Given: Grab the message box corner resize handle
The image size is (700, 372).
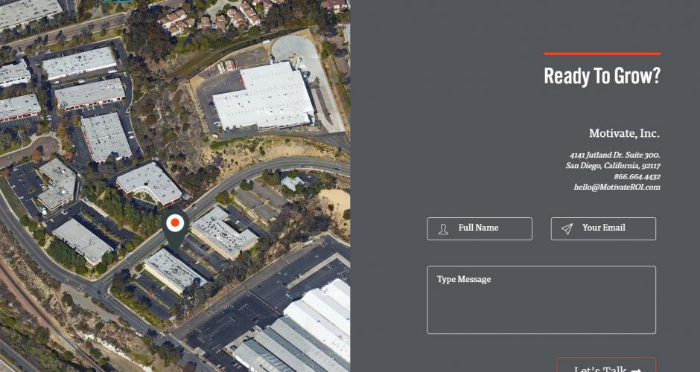Looking at the screenshot, I should (x=654, y=331).
